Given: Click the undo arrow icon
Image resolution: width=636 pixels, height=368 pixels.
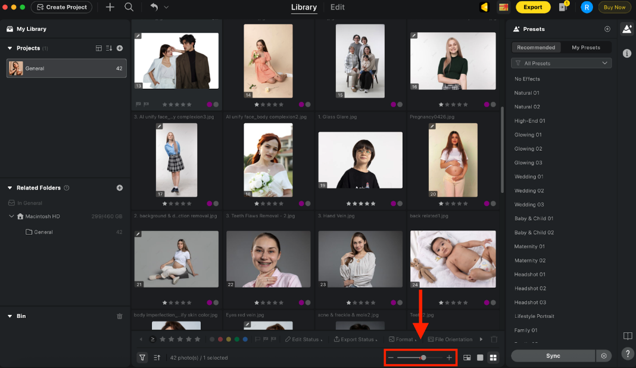Looking at the screenshot, I should coord(154,7).
